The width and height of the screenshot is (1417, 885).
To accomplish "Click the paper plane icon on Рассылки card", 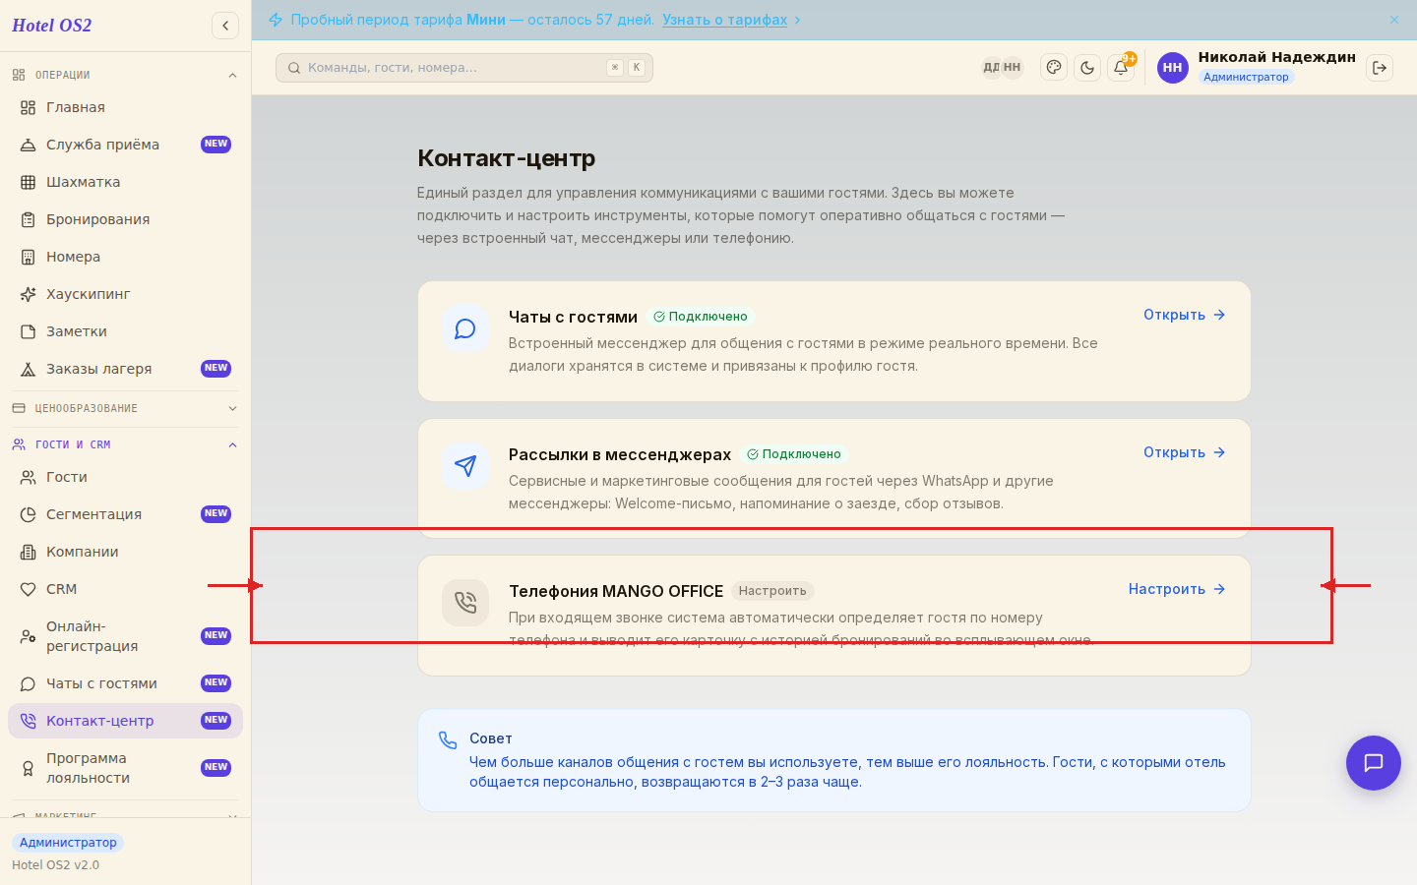I will click(x=465, y=466).
